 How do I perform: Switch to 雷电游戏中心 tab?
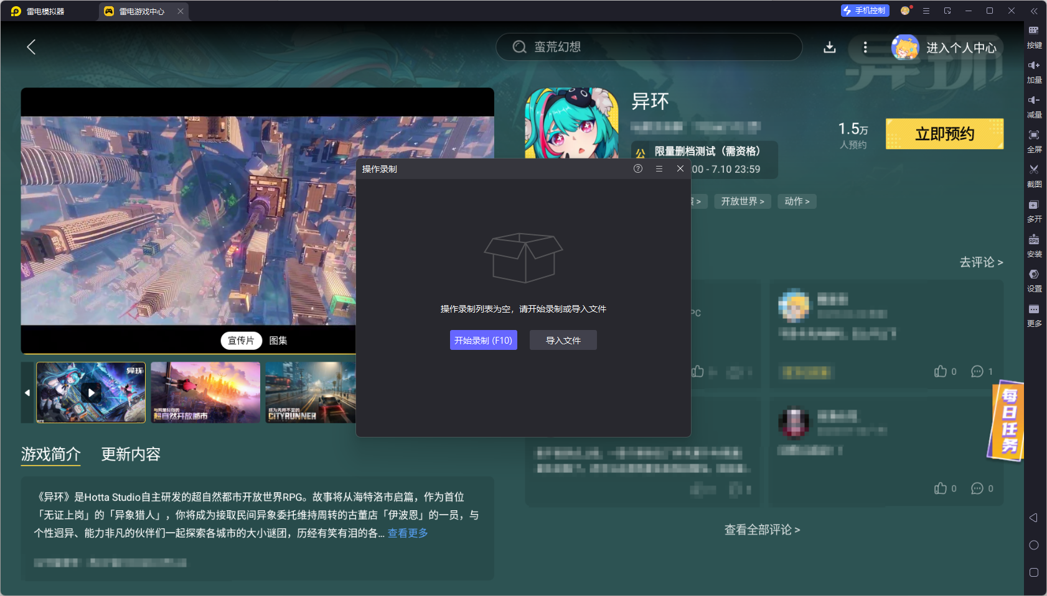point(136,11)
